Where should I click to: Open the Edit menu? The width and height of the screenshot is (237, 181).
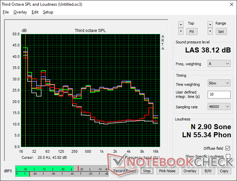(x=35, y=12)
